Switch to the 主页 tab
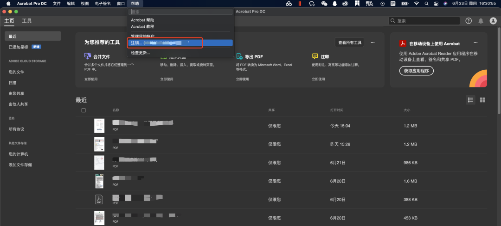The height and width of the screenshot is (226, 501). click(9, 21)
